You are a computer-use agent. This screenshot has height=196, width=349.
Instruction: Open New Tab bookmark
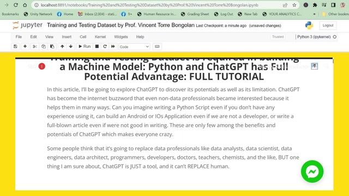247,14
